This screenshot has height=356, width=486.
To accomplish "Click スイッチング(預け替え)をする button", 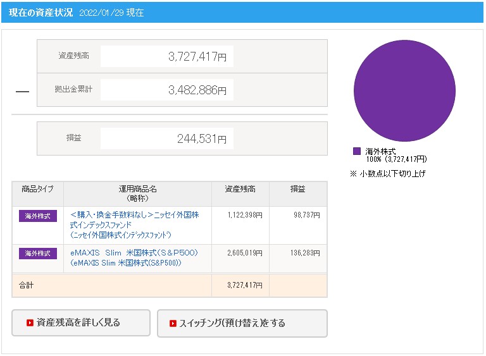I will click(x=242, y=323).
